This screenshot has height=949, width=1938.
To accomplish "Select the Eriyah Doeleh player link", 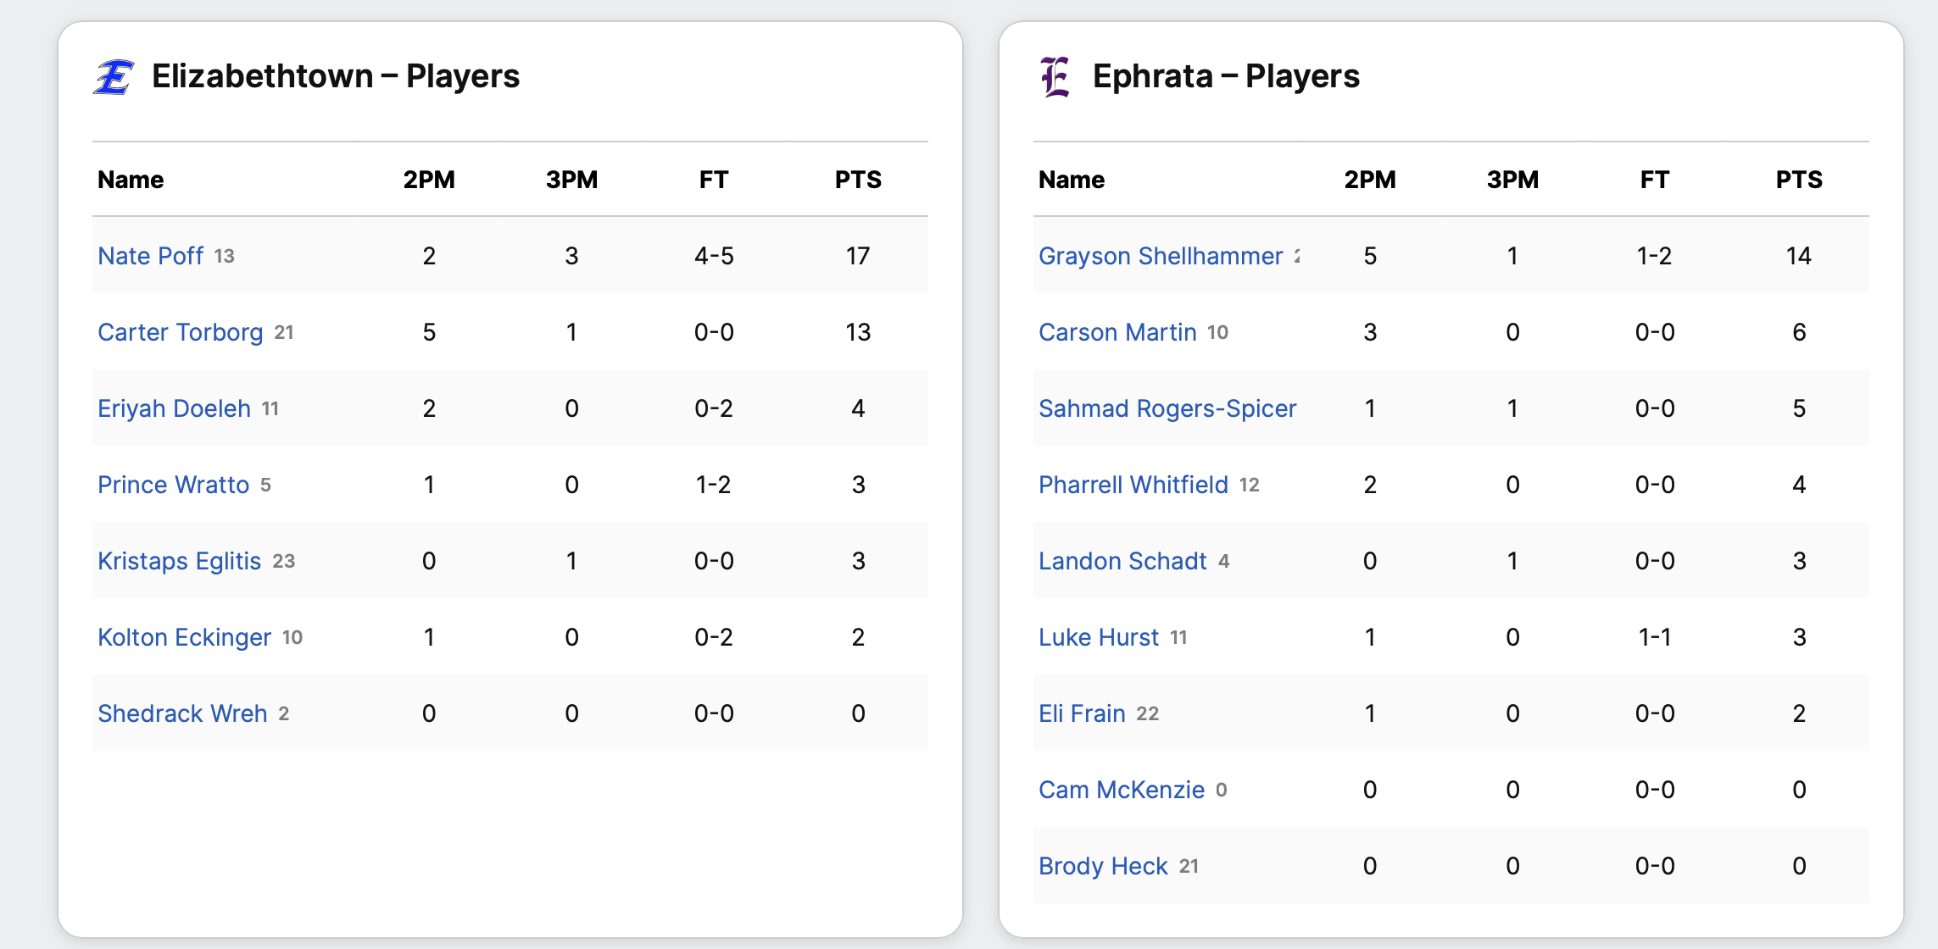I will coord(174,408).
